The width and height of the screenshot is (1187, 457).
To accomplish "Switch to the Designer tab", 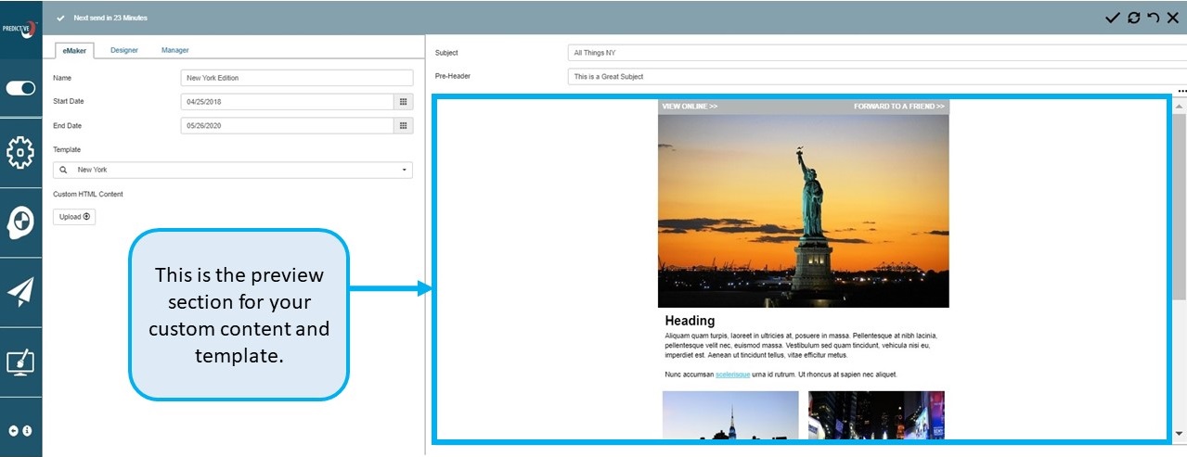I will (x=124, y=50).
